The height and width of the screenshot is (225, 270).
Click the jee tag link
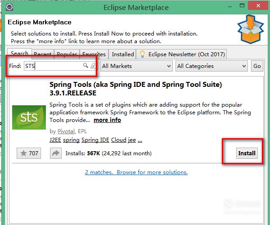point(132,140)
